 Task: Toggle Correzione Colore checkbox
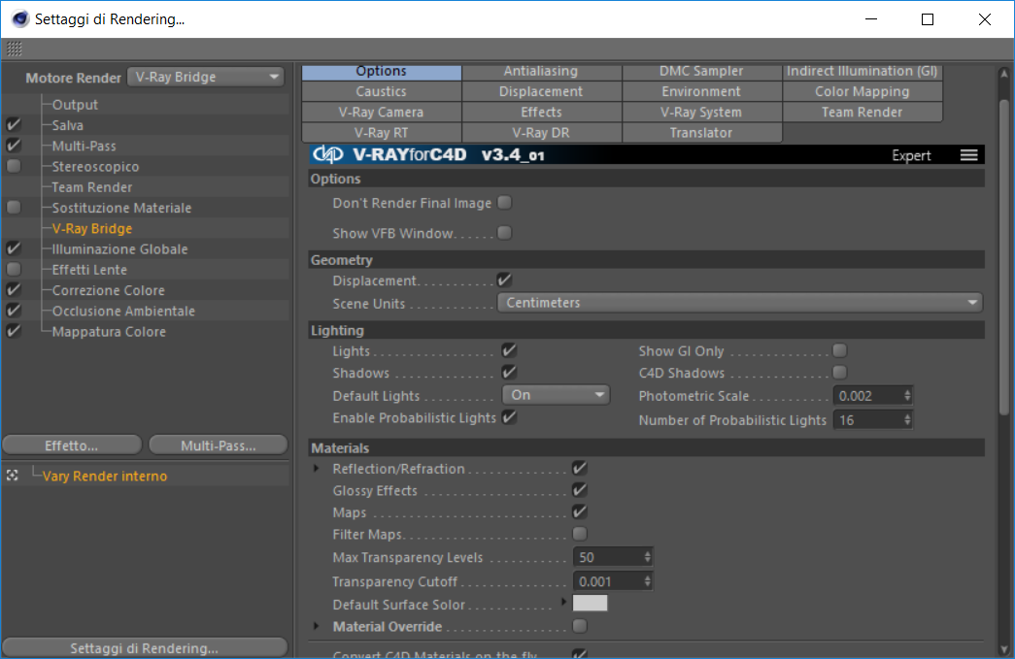(14, 290)
